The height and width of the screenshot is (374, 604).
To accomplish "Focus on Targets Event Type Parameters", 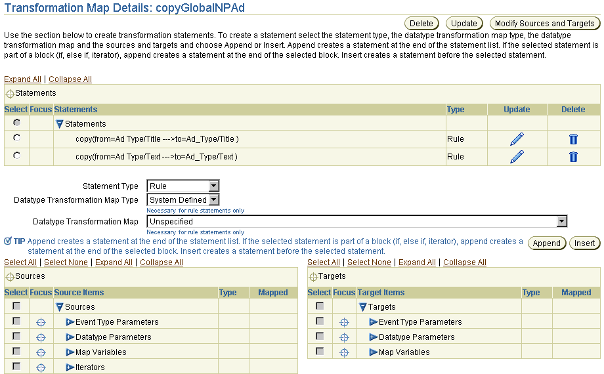I will (344, 322).
